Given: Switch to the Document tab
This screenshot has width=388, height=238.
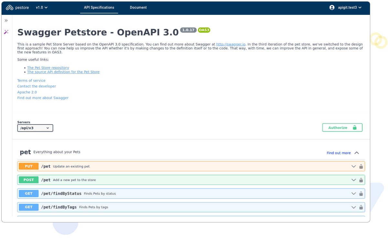Looking at the screenshot, I should click(x=138, y=7).
